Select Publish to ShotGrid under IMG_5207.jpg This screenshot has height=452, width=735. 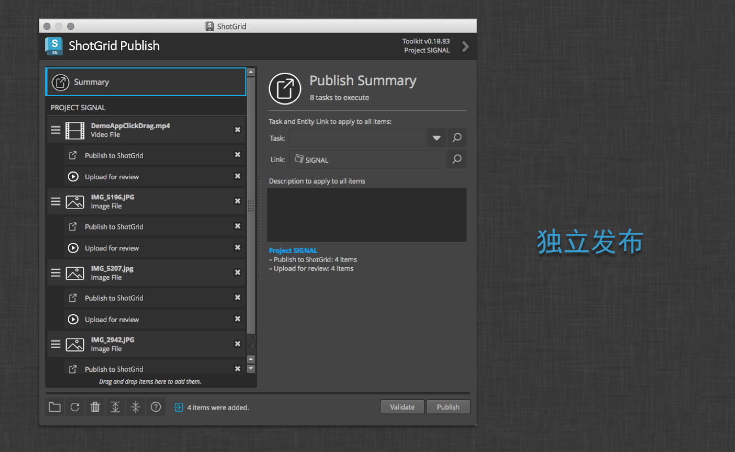[x=154, y=298]
